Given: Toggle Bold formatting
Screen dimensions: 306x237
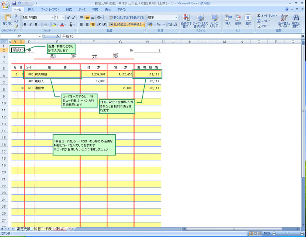Looking at the screenshot, I should pyautogui.click(x=25, y=24).
